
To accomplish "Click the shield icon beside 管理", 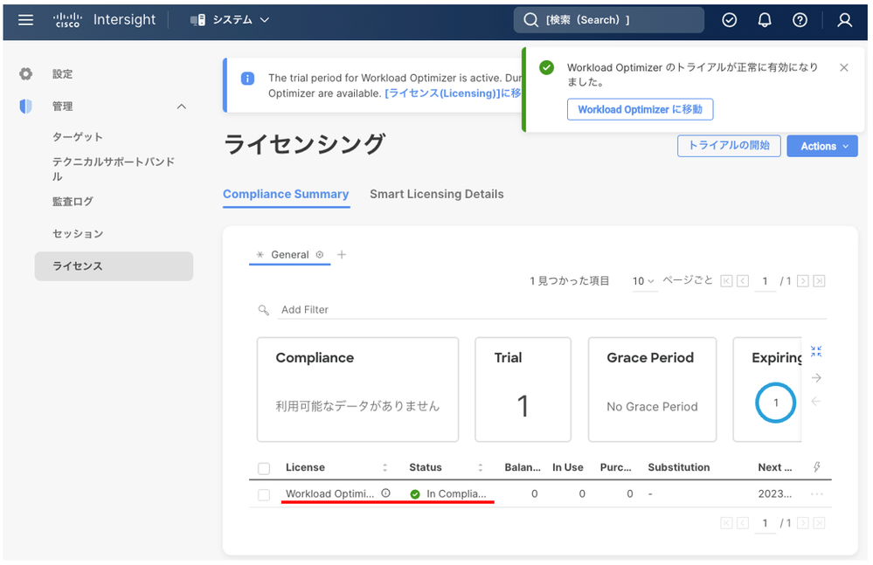I will coord(25,107).
